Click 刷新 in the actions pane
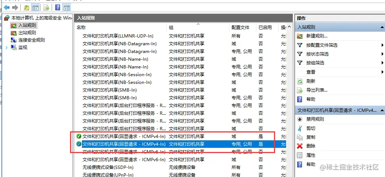 point(311,81)
